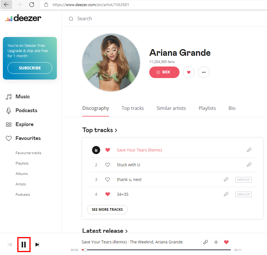Image resolution: width=267 pixels, height=255 pixels.
Task: Click SEE MORE TRACKS button
Action: [x=107, y=209]
